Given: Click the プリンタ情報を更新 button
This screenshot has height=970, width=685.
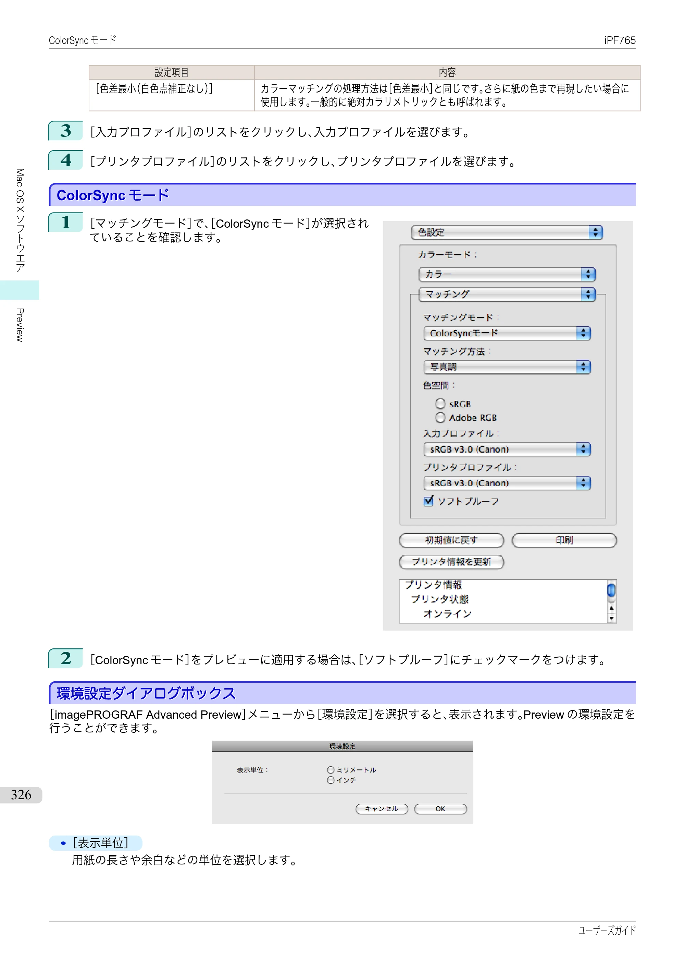Looking at the screenshot, I should [451, 562].
